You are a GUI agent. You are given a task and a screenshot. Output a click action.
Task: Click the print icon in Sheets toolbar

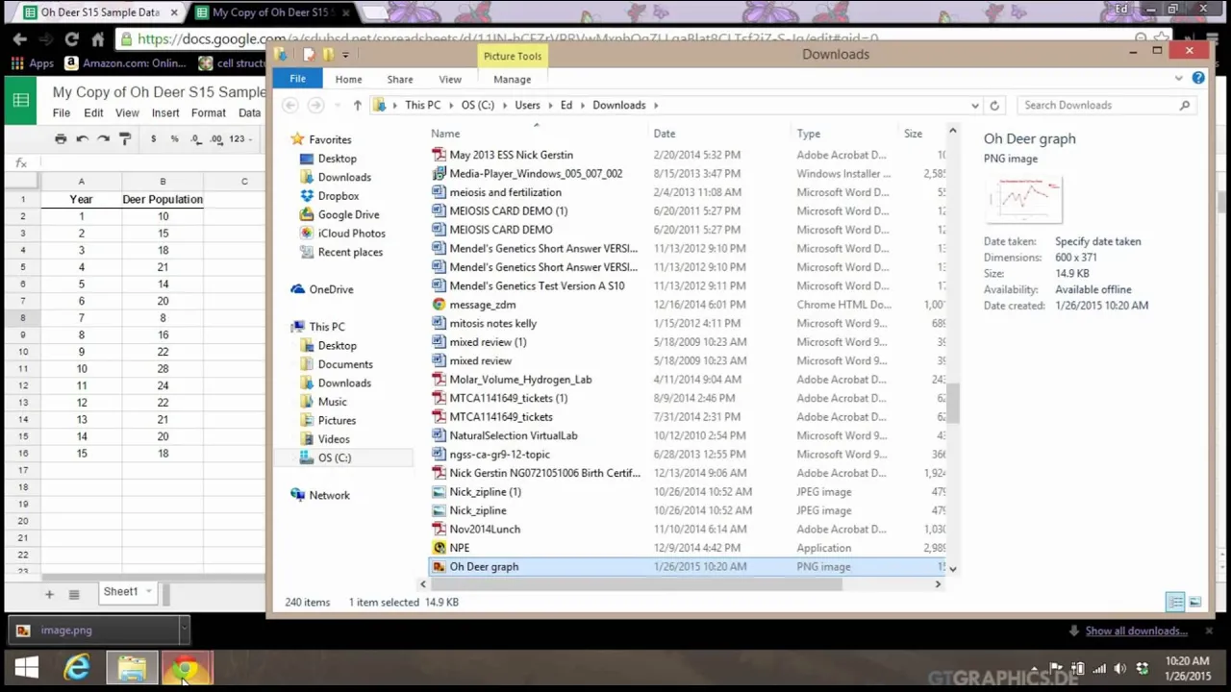(x=61, y=138)
